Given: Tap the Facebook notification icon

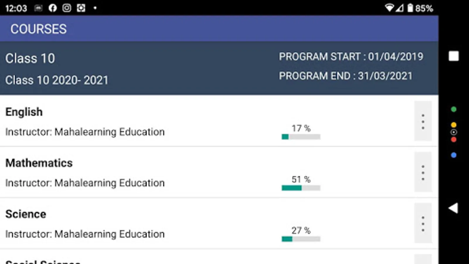Looking at the screenshot, I should (53, 8).
